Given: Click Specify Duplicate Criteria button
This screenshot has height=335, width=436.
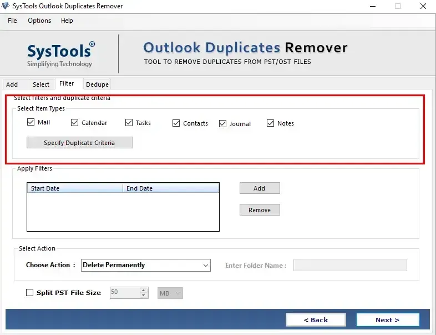Looking at the screenshot, I should click(80, 143).
